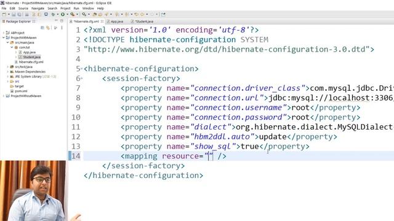The width and height of the screenshot is (394, 221).
Task: Collapse the com.tut package node
Action: tap(12, 47)
